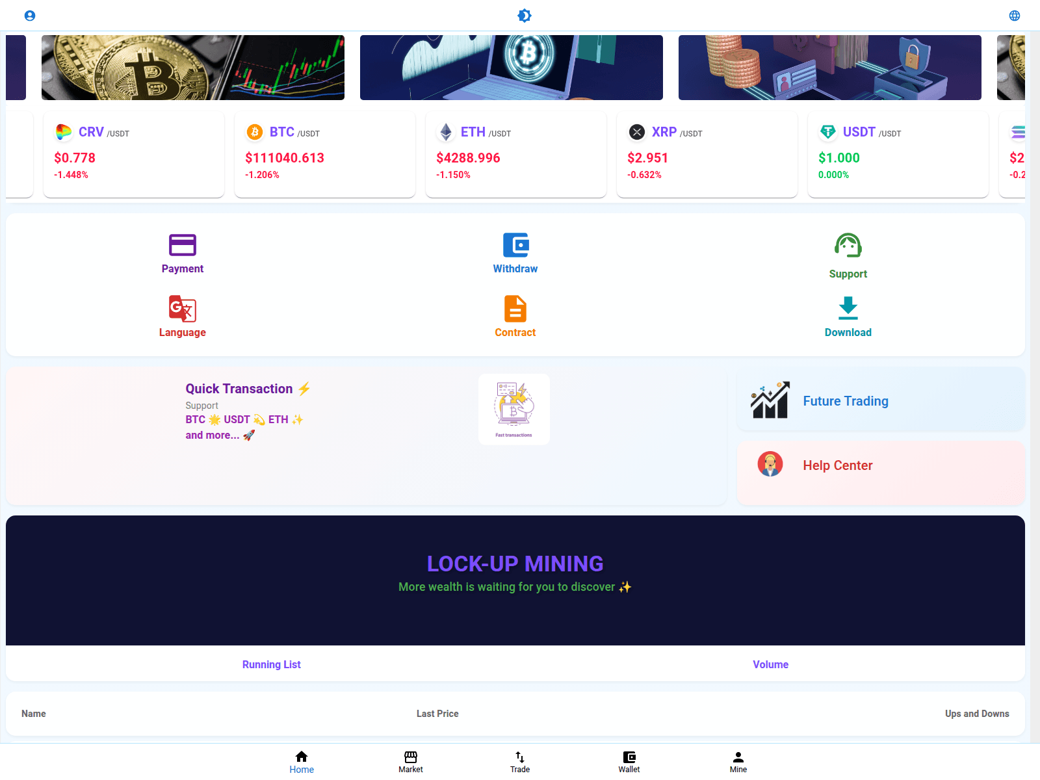The width and height of the screenshot is (1040, 780).
Task: Click the Future Trading chart icon
Action: [770, 400]
